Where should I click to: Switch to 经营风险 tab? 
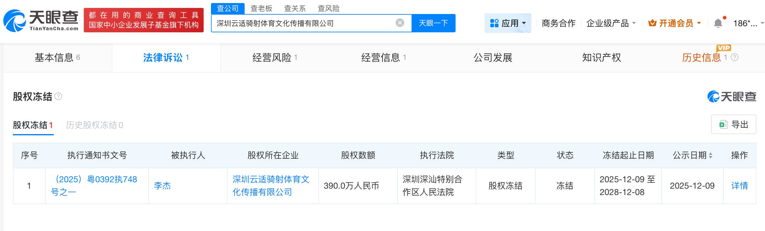[x=274, y=58]
